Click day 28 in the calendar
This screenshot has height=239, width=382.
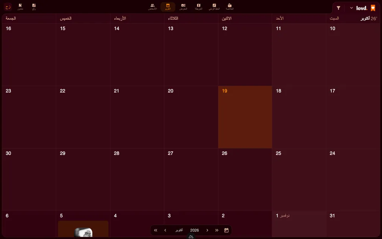pos(137,180)
